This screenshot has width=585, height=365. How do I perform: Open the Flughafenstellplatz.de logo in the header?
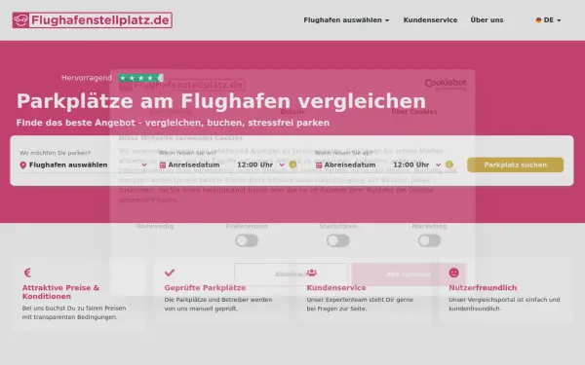(93, 20)
